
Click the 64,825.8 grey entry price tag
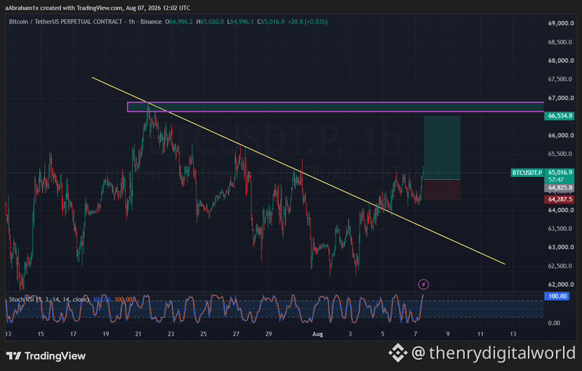point(559,188)
